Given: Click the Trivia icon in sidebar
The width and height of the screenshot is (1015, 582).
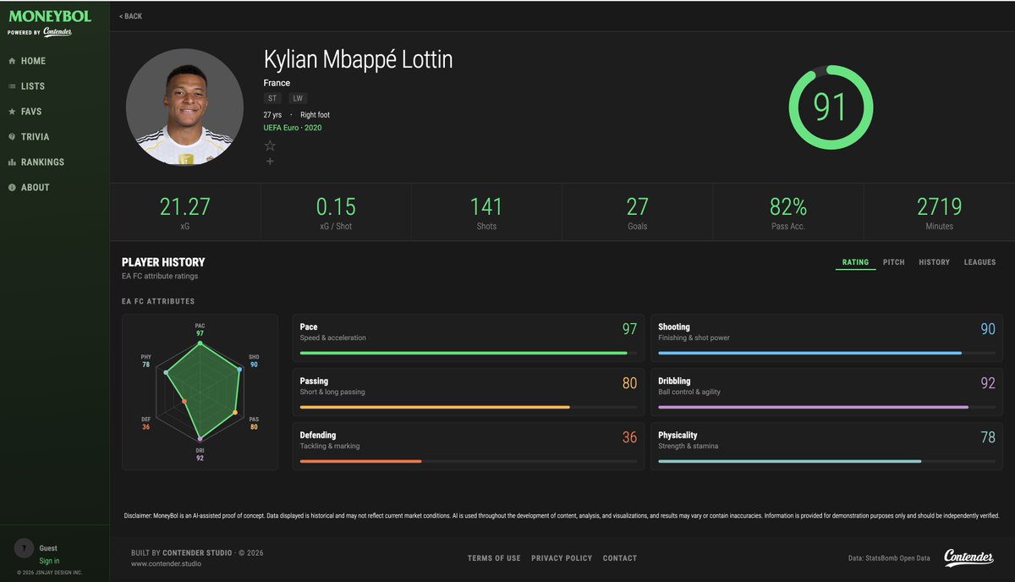Looking at the screenshot, I should click(x=12, y=137).
